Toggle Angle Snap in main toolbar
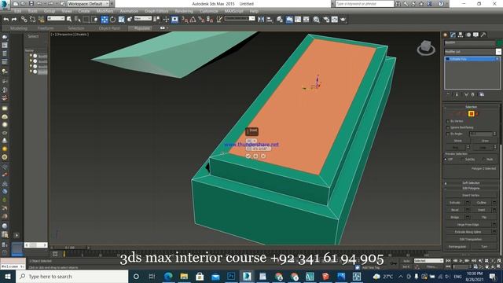This screenshot has width=503, height=283. click(193, 20)
